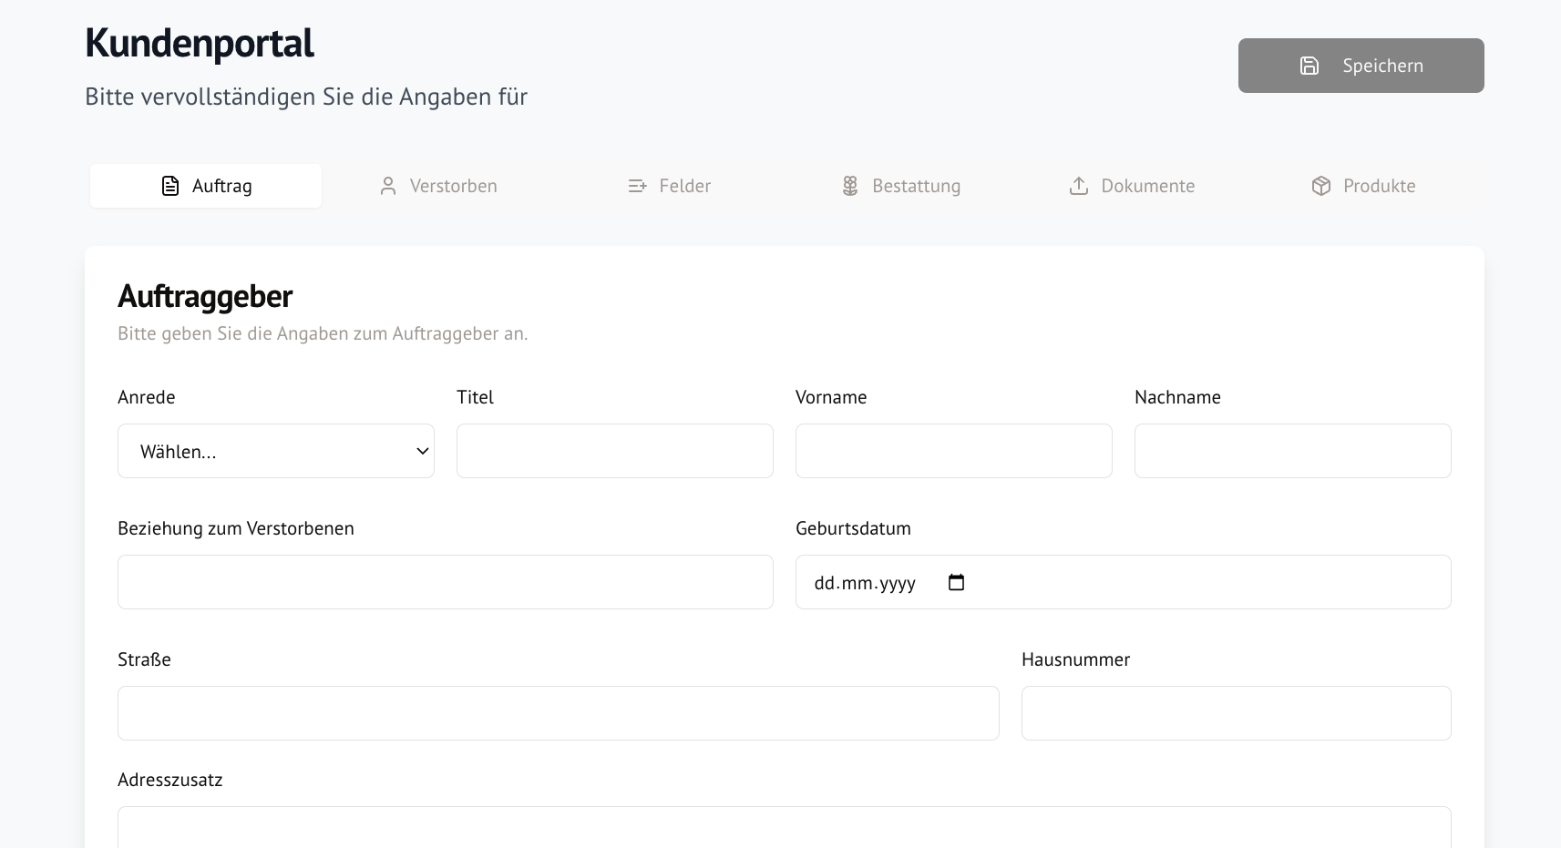Click the Auftraggeber section heading
The width and height of the screenshot is (1561, 848).
205,296
